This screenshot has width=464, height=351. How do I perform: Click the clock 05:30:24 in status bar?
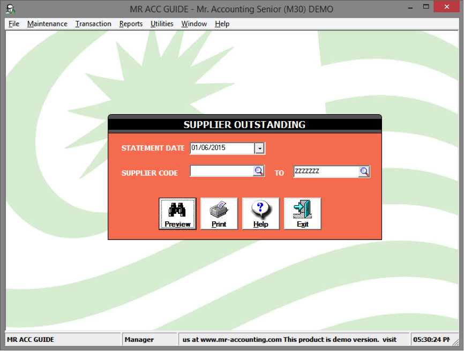431,340
